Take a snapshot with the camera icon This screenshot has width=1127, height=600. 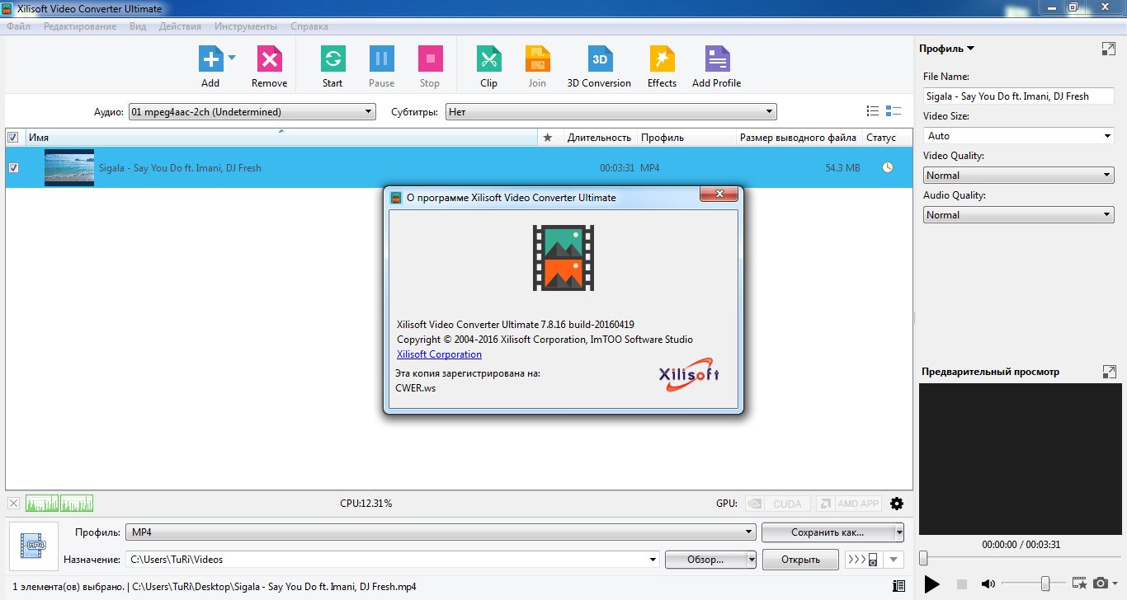[x=1100, y=584]
